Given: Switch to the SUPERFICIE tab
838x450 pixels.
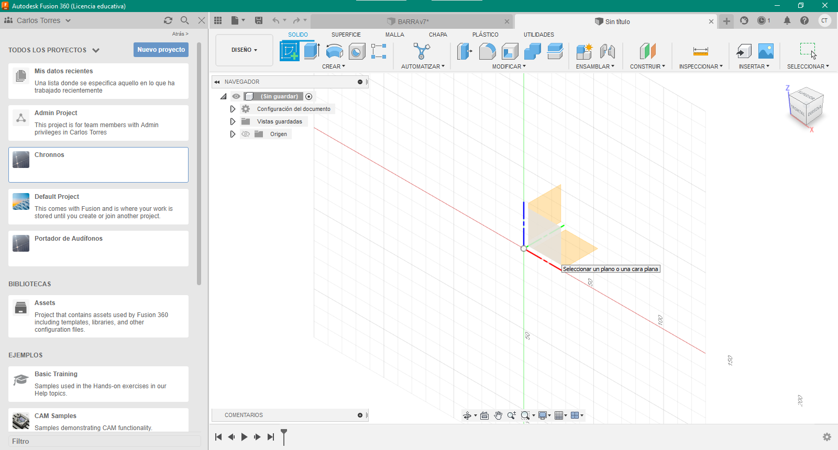Looking at the screenshot, I should pyautogui.click(x=346, y=35).
